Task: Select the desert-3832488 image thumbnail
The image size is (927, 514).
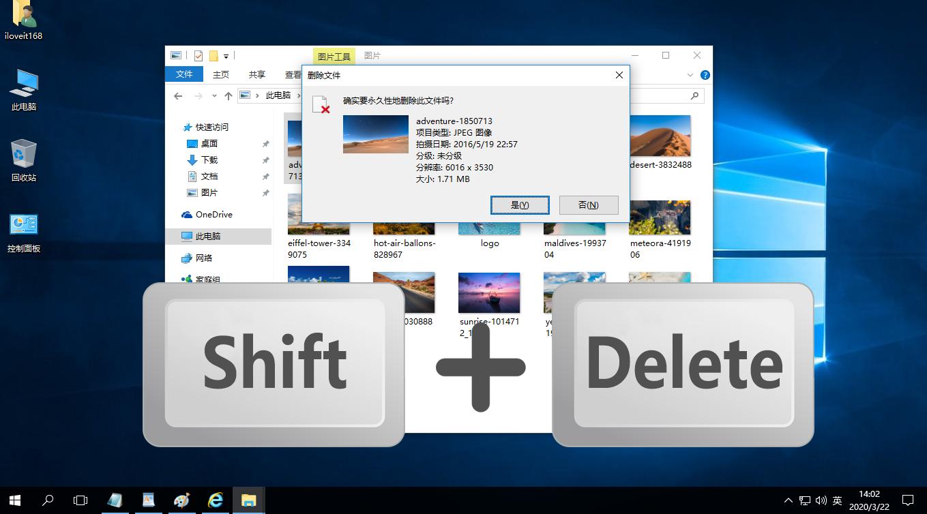Action: 660,136
